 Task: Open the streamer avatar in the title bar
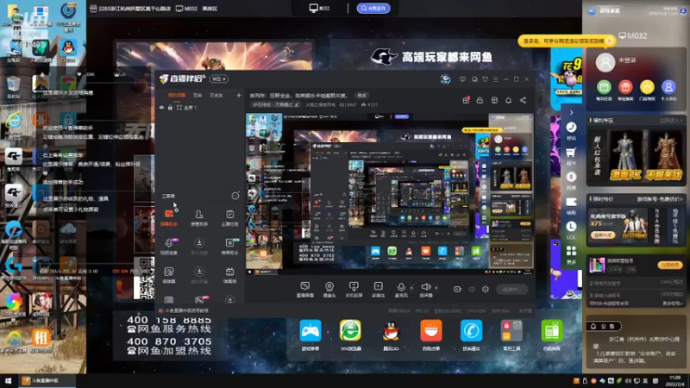pyautogui.click(x=445, y=79)
